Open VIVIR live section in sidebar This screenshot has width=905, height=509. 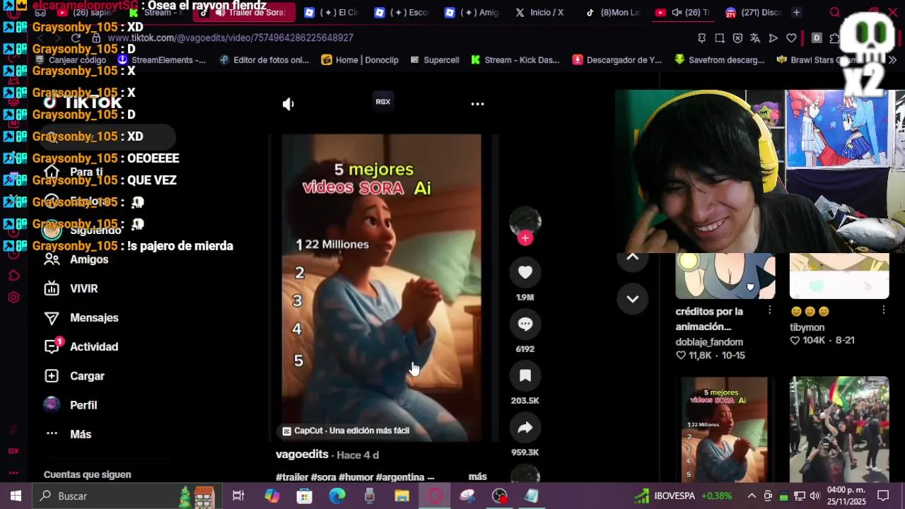click(x=83, y=288)
